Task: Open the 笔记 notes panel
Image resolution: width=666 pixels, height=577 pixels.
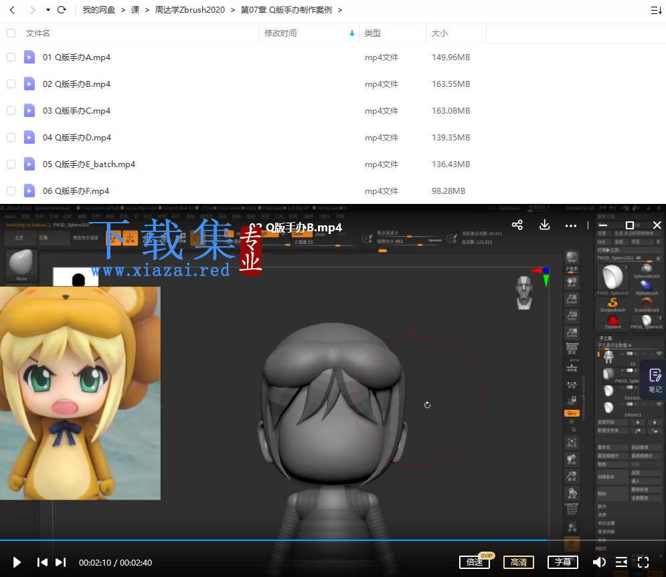Action: pyautogui.click(x=655, y=380)
